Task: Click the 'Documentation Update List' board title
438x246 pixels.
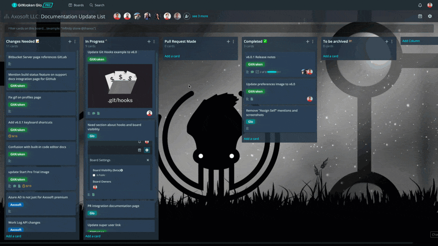Action: coord(73,16)
